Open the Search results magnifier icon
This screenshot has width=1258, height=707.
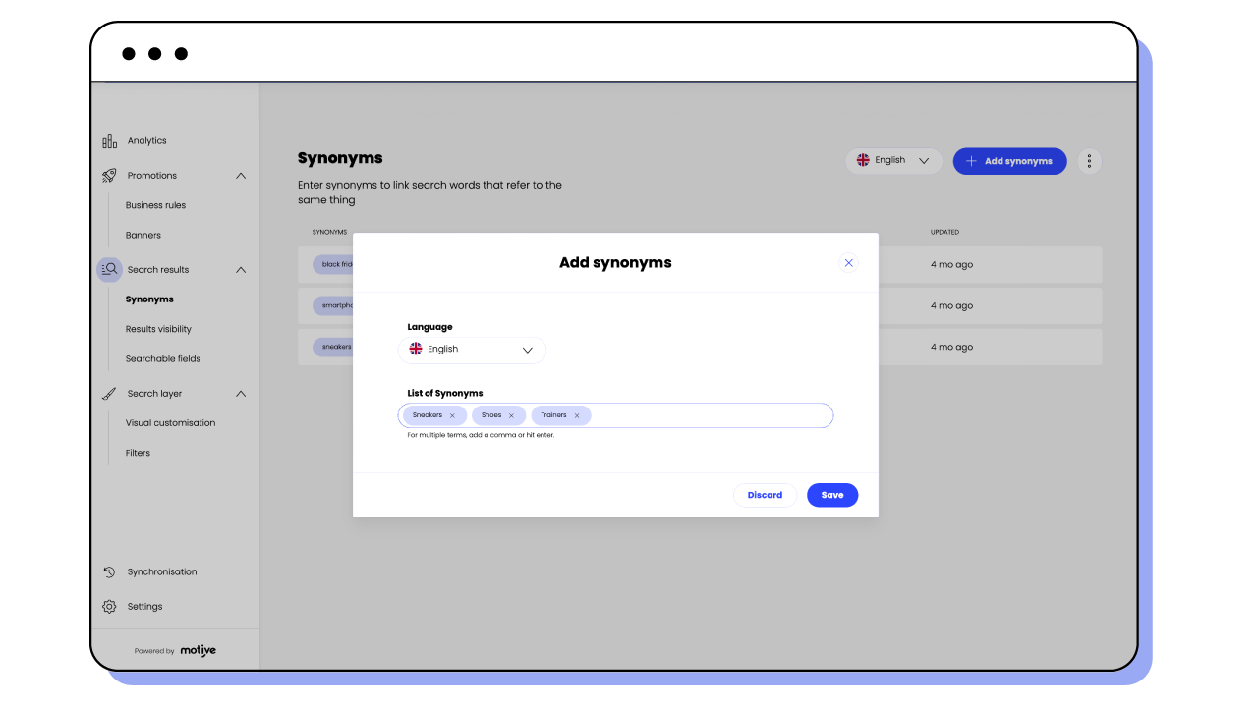tap(109, 269)
